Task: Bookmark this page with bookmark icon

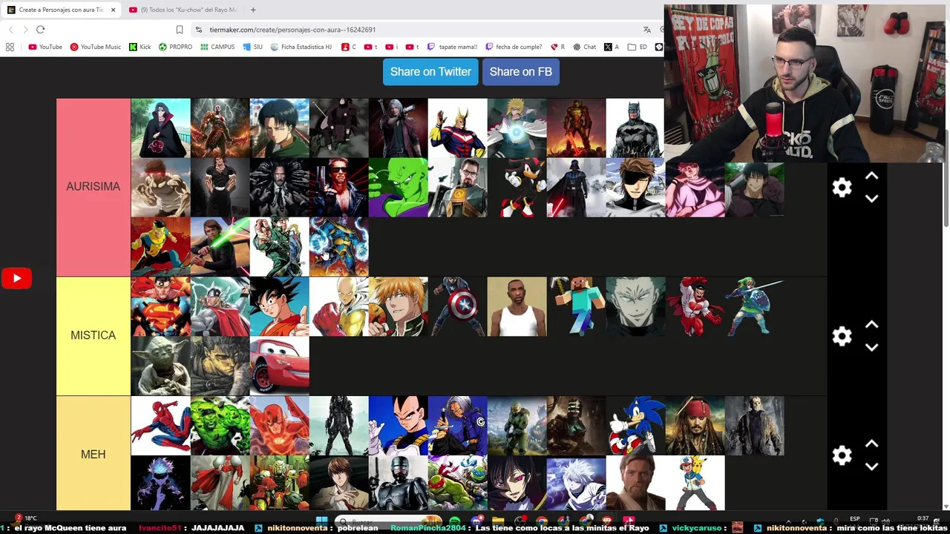Action: click(180, 30)
